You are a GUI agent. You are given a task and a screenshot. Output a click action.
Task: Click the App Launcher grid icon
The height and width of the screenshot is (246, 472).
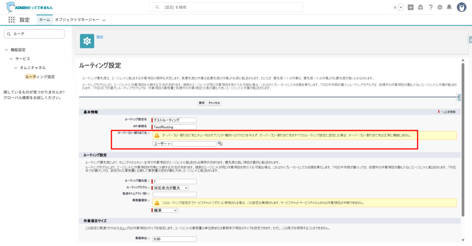point(12,20)
